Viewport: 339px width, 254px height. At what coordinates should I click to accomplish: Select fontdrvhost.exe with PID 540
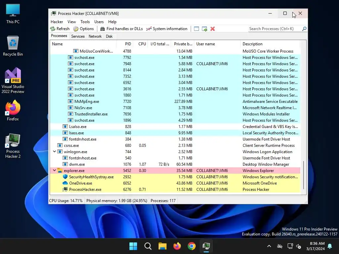[175, 158]
